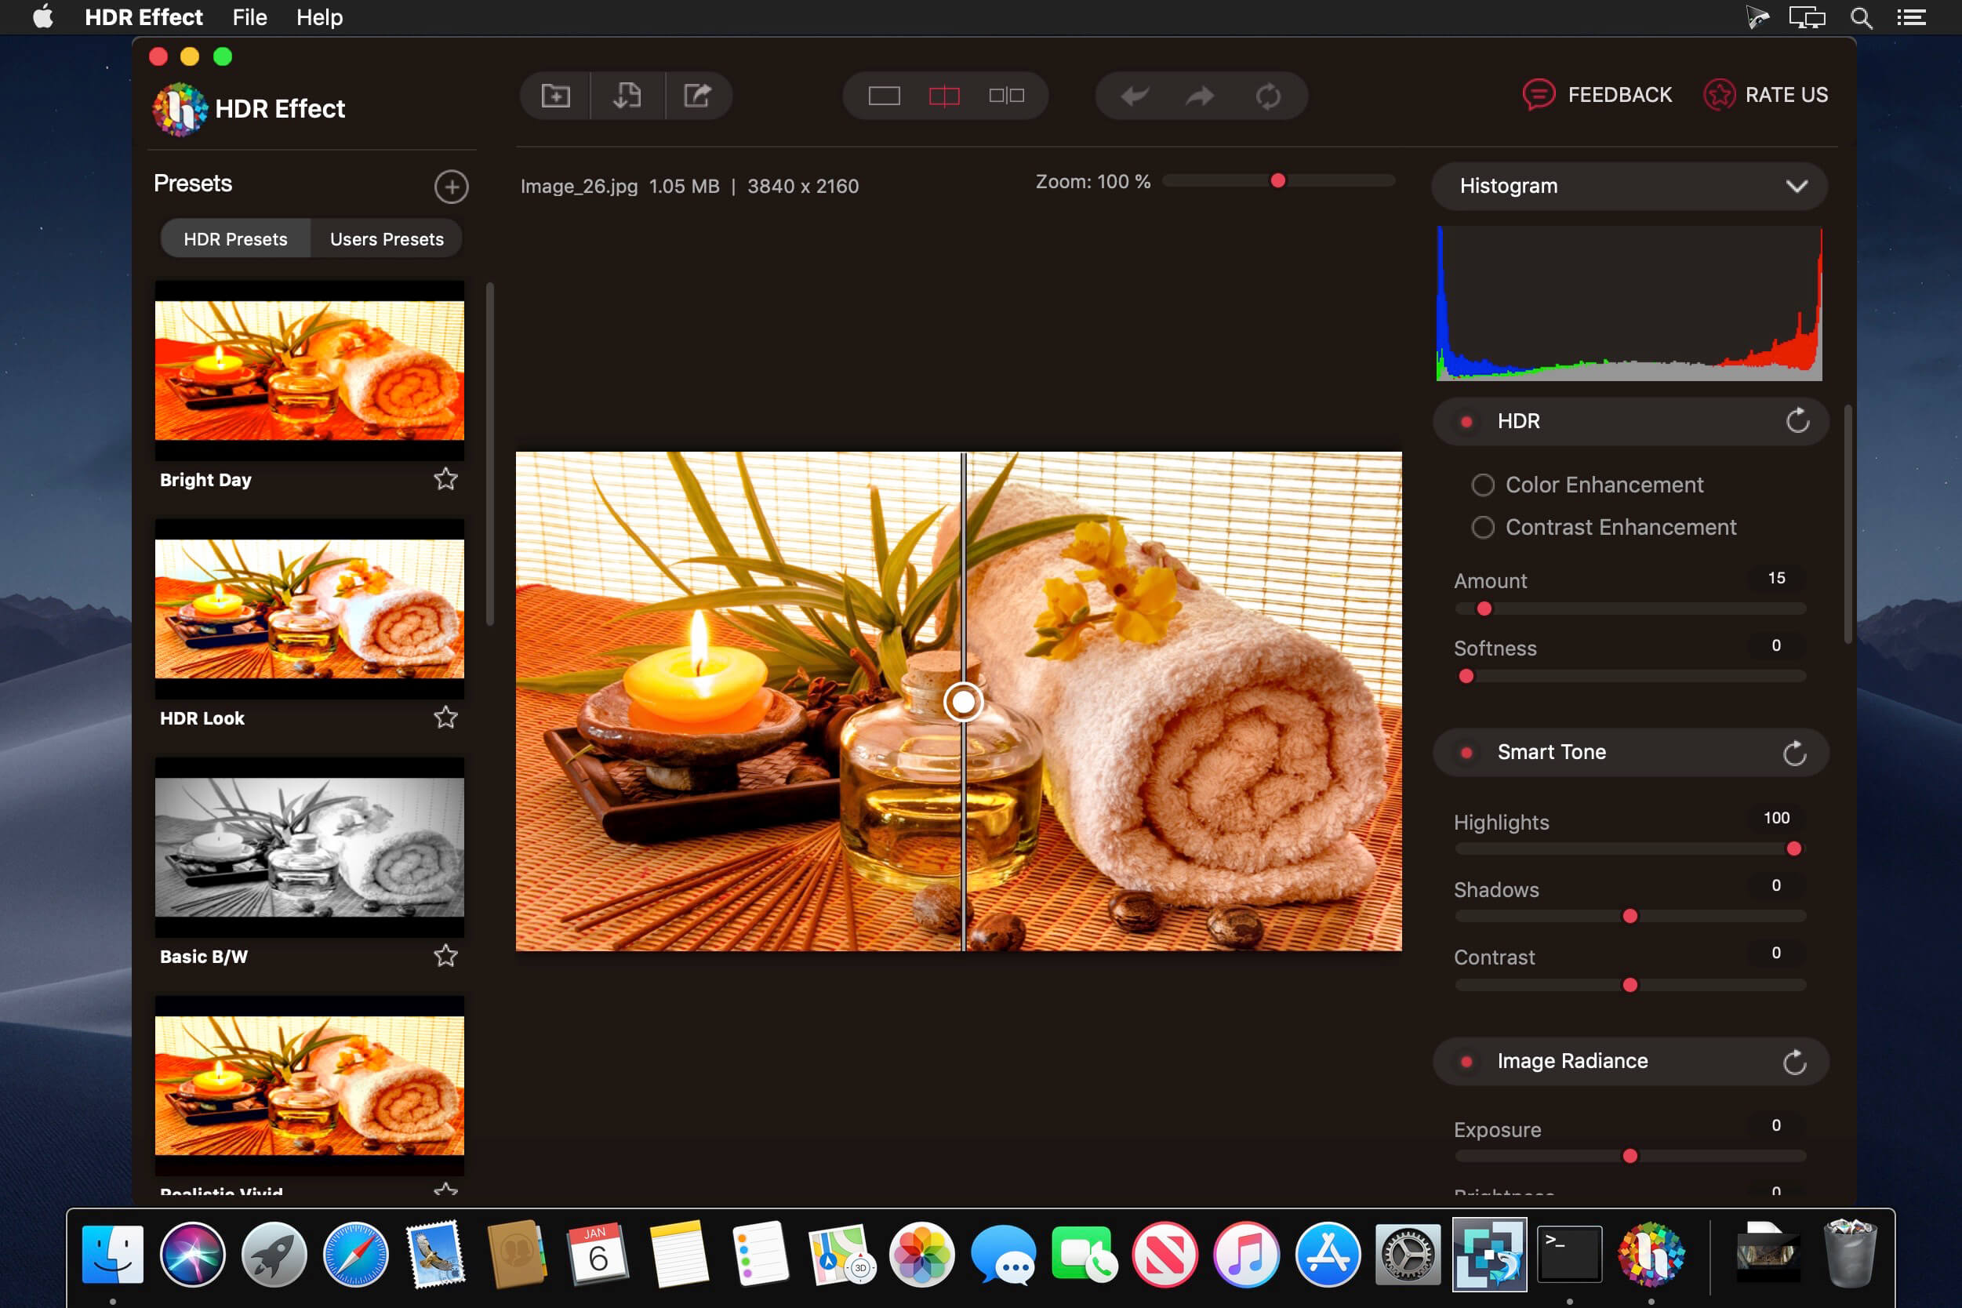Enable Contrast Enhancement radio option
1962x1308 pixels.
click(1482, 527)
